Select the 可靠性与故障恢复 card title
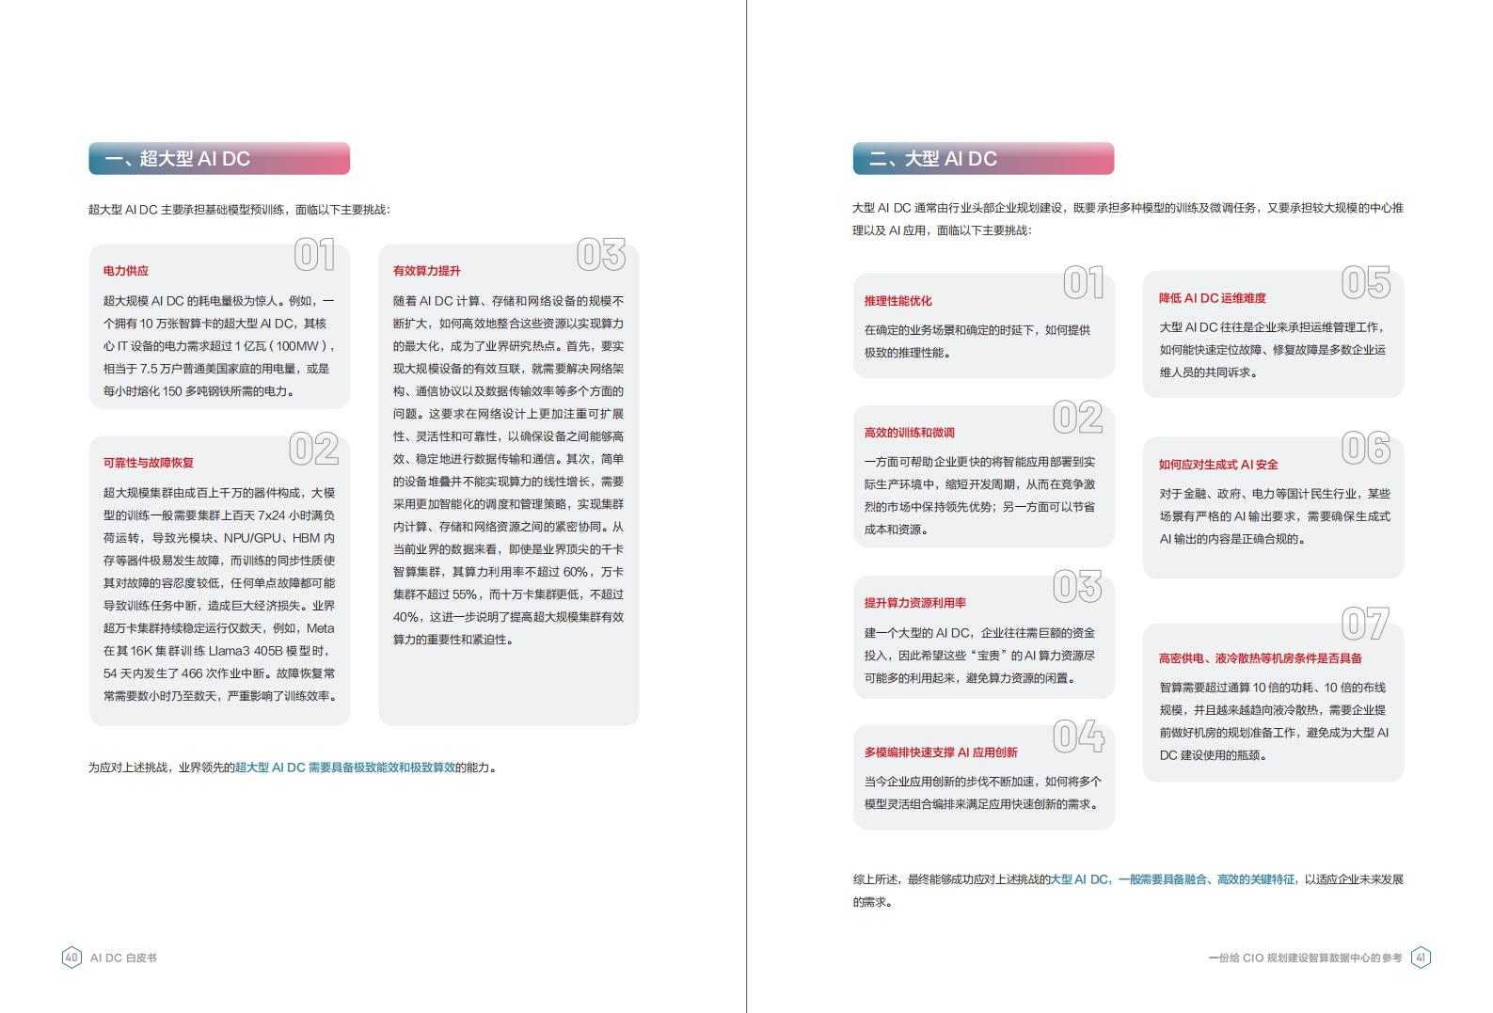The height and width of the screenshot is (1013, 1493). (x=149, y=463)
